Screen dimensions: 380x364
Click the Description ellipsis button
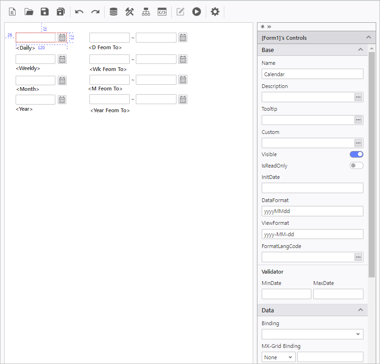[358, 97]
